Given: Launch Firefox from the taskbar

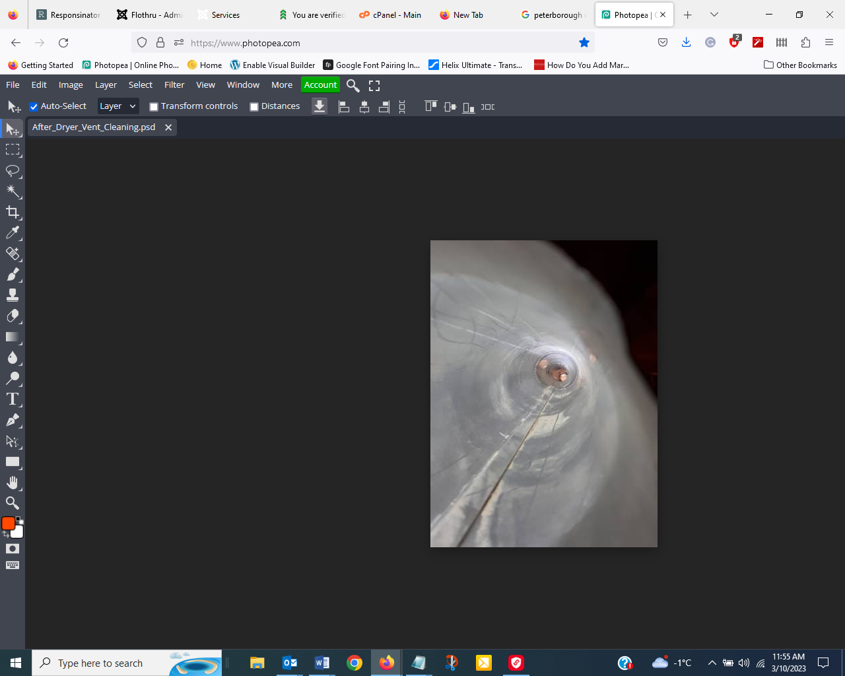Looking at the screenshot, I should 386,662.
